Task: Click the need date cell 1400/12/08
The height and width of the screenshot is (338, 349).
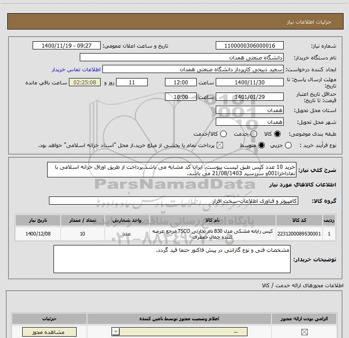Action: point(38,234)
